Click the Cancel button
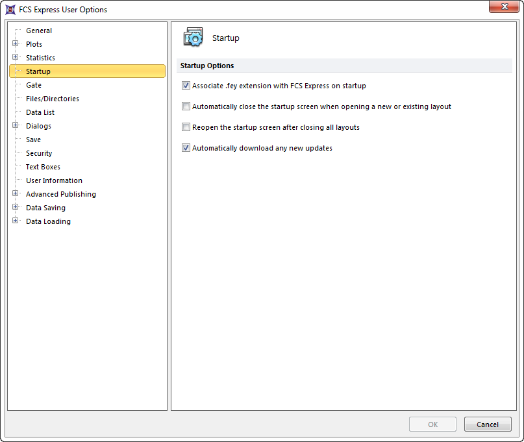 point(488,424)
